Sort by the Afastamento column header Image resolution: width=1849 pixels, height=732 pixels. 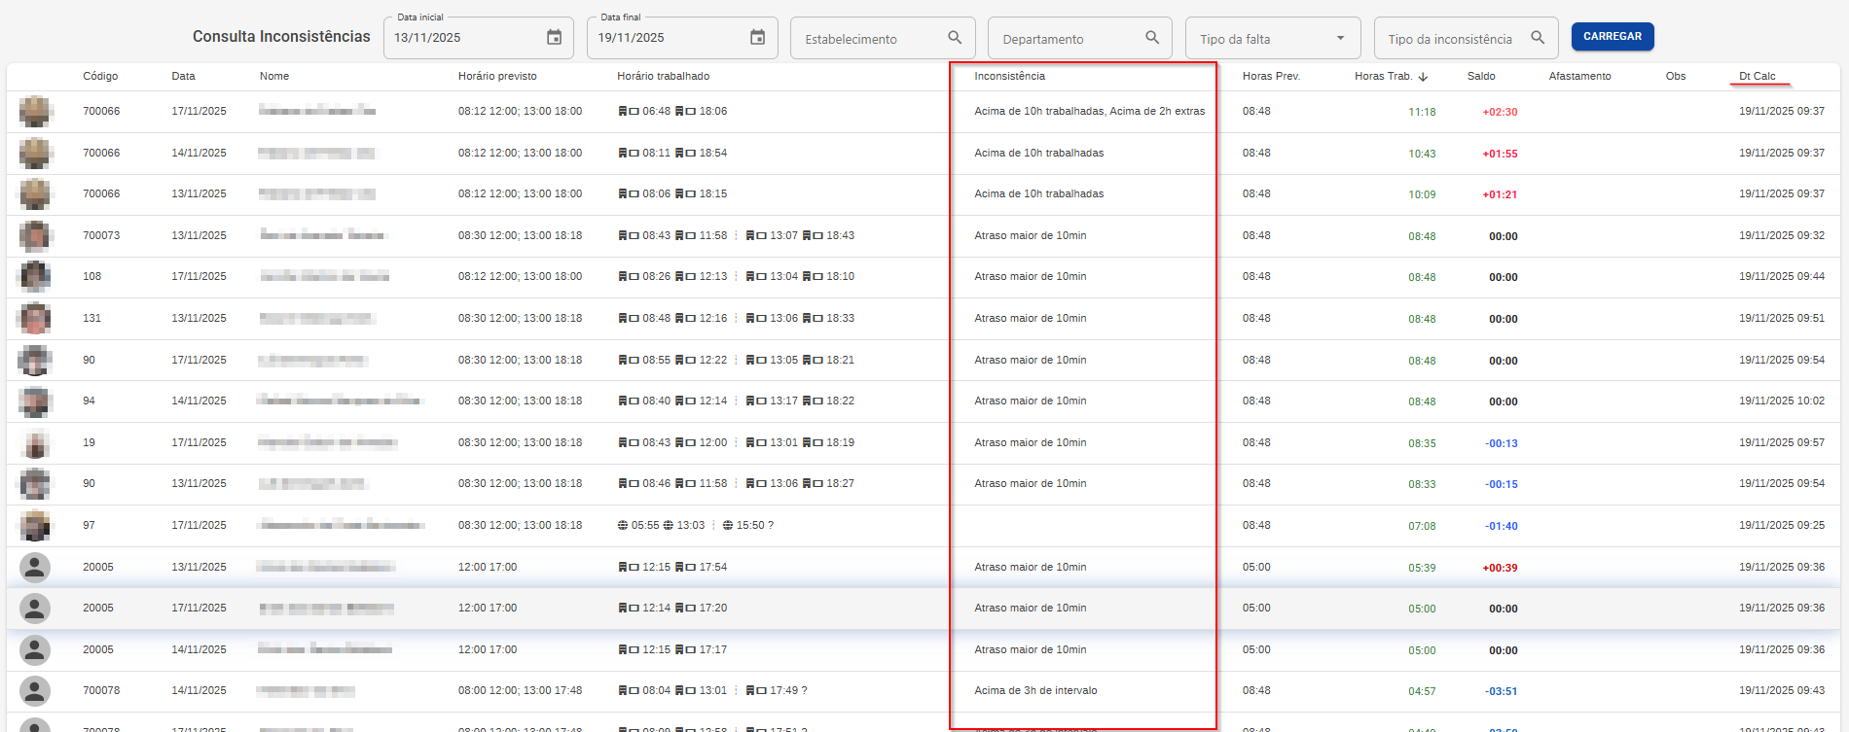(x=1579, y=76)
